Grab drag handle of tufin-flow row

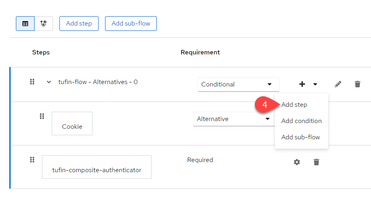click(x=32, y=82)
